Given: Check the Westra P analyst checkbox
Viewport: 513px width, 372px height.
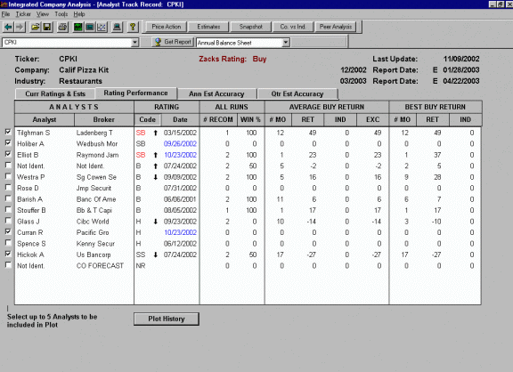Looking at the screenshot, I should click(x=8, y=176).
